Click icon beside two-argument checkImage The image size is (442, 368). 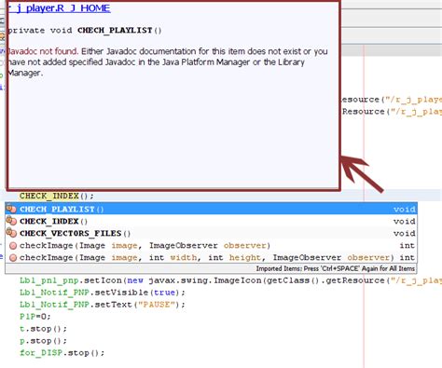click(x=13, y=246)
